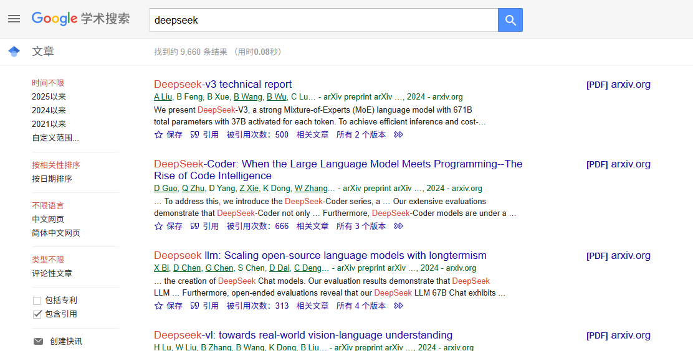The image size is (693, 351).
Task: Filter to 评论性文章
Action: [x=52, y=274]
